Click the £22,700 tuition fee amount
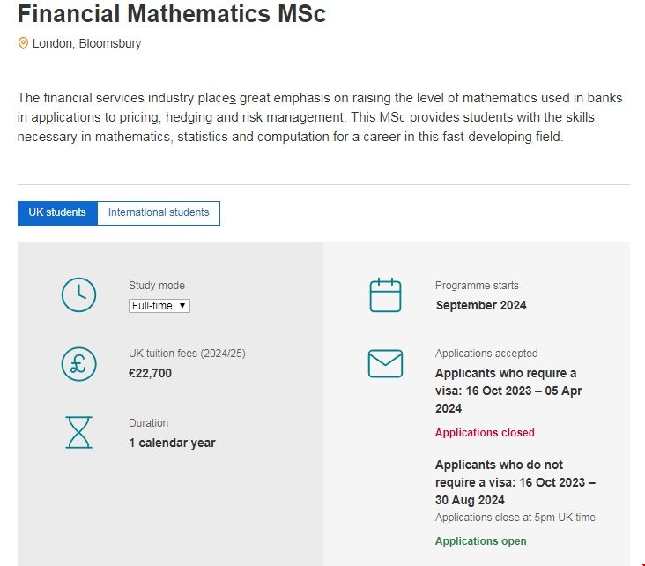The width and height of the screenshot is (645, 566). (151, 373)
